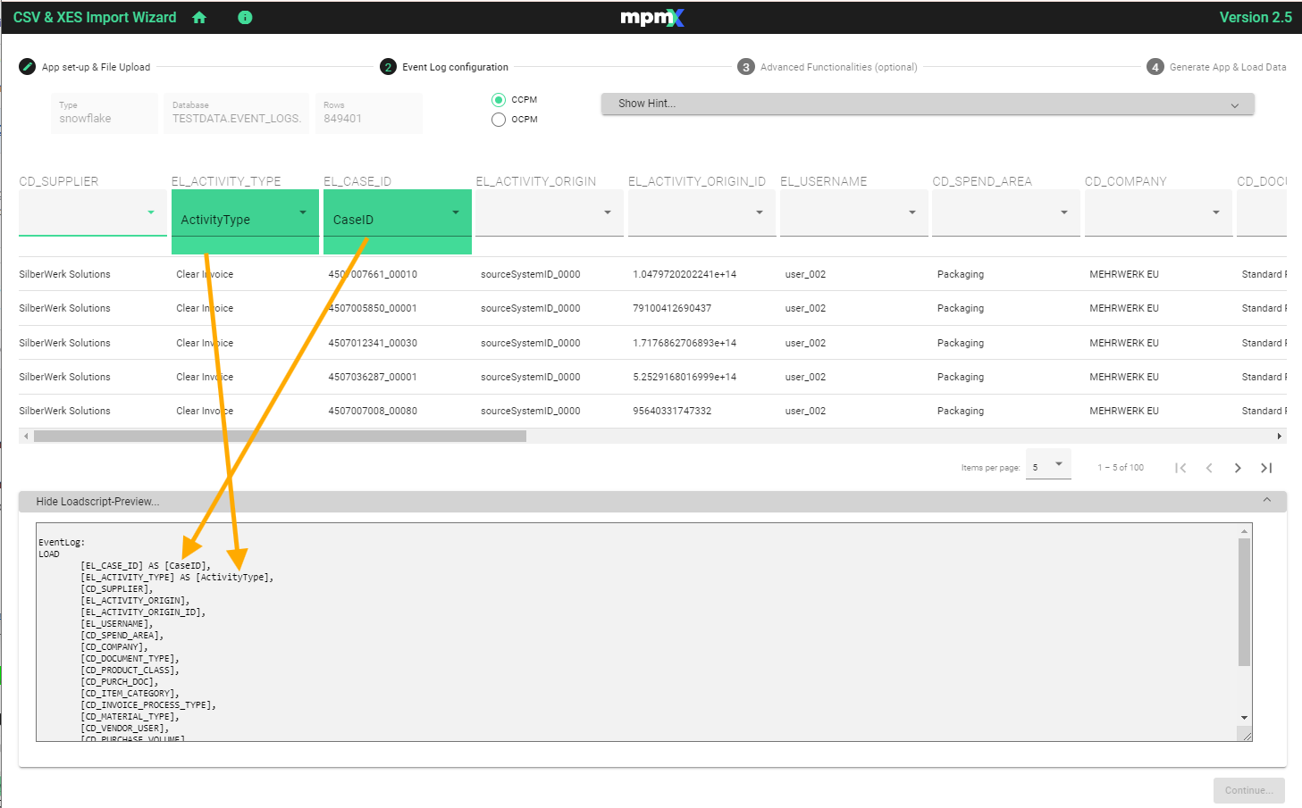Click [EL_CASE_ID] AS [CaseID] script line
Viewport: 1302px width, 808px height.
click(146, 566)
